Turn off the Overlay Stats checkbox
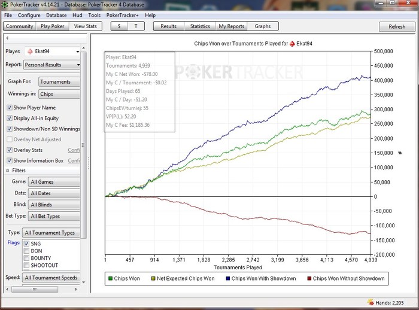This screenshot has height=310, width=419. pos(10,150)
